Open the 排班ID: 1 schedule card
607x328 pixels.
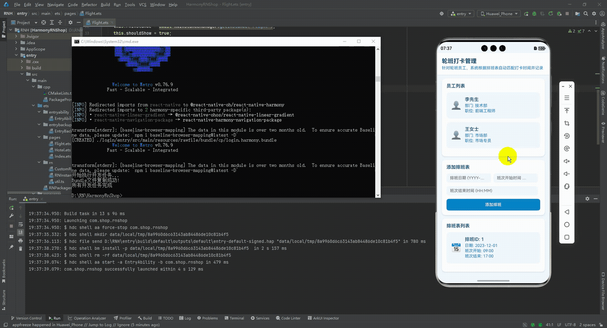[493, 248]
